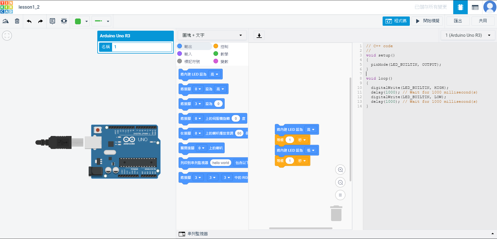Image resolution: width=497 pixels, height=239 pixels.
Task: Open the wire line type dropdown
Action: 101,21
